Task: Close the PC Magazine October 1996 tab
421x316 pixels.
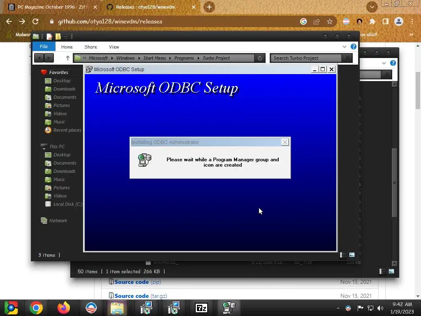Action: pos(95,7)
